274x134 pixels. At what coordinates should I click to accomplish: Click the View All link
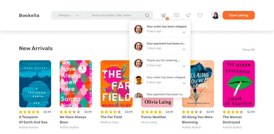tap(249, 50)
